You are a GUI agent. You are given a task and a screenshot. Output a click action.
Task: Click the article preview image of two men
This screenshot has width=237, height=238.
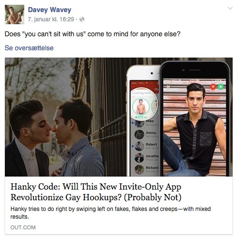tap(119, 117)
